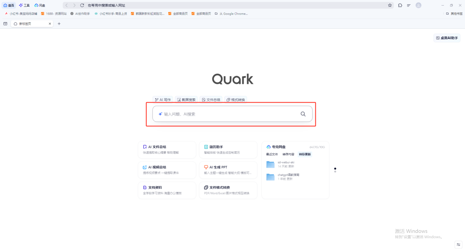Open the 小红书抄手-商品上货 bookmark
Screen dimensions: 465x251
coord(111,14)
